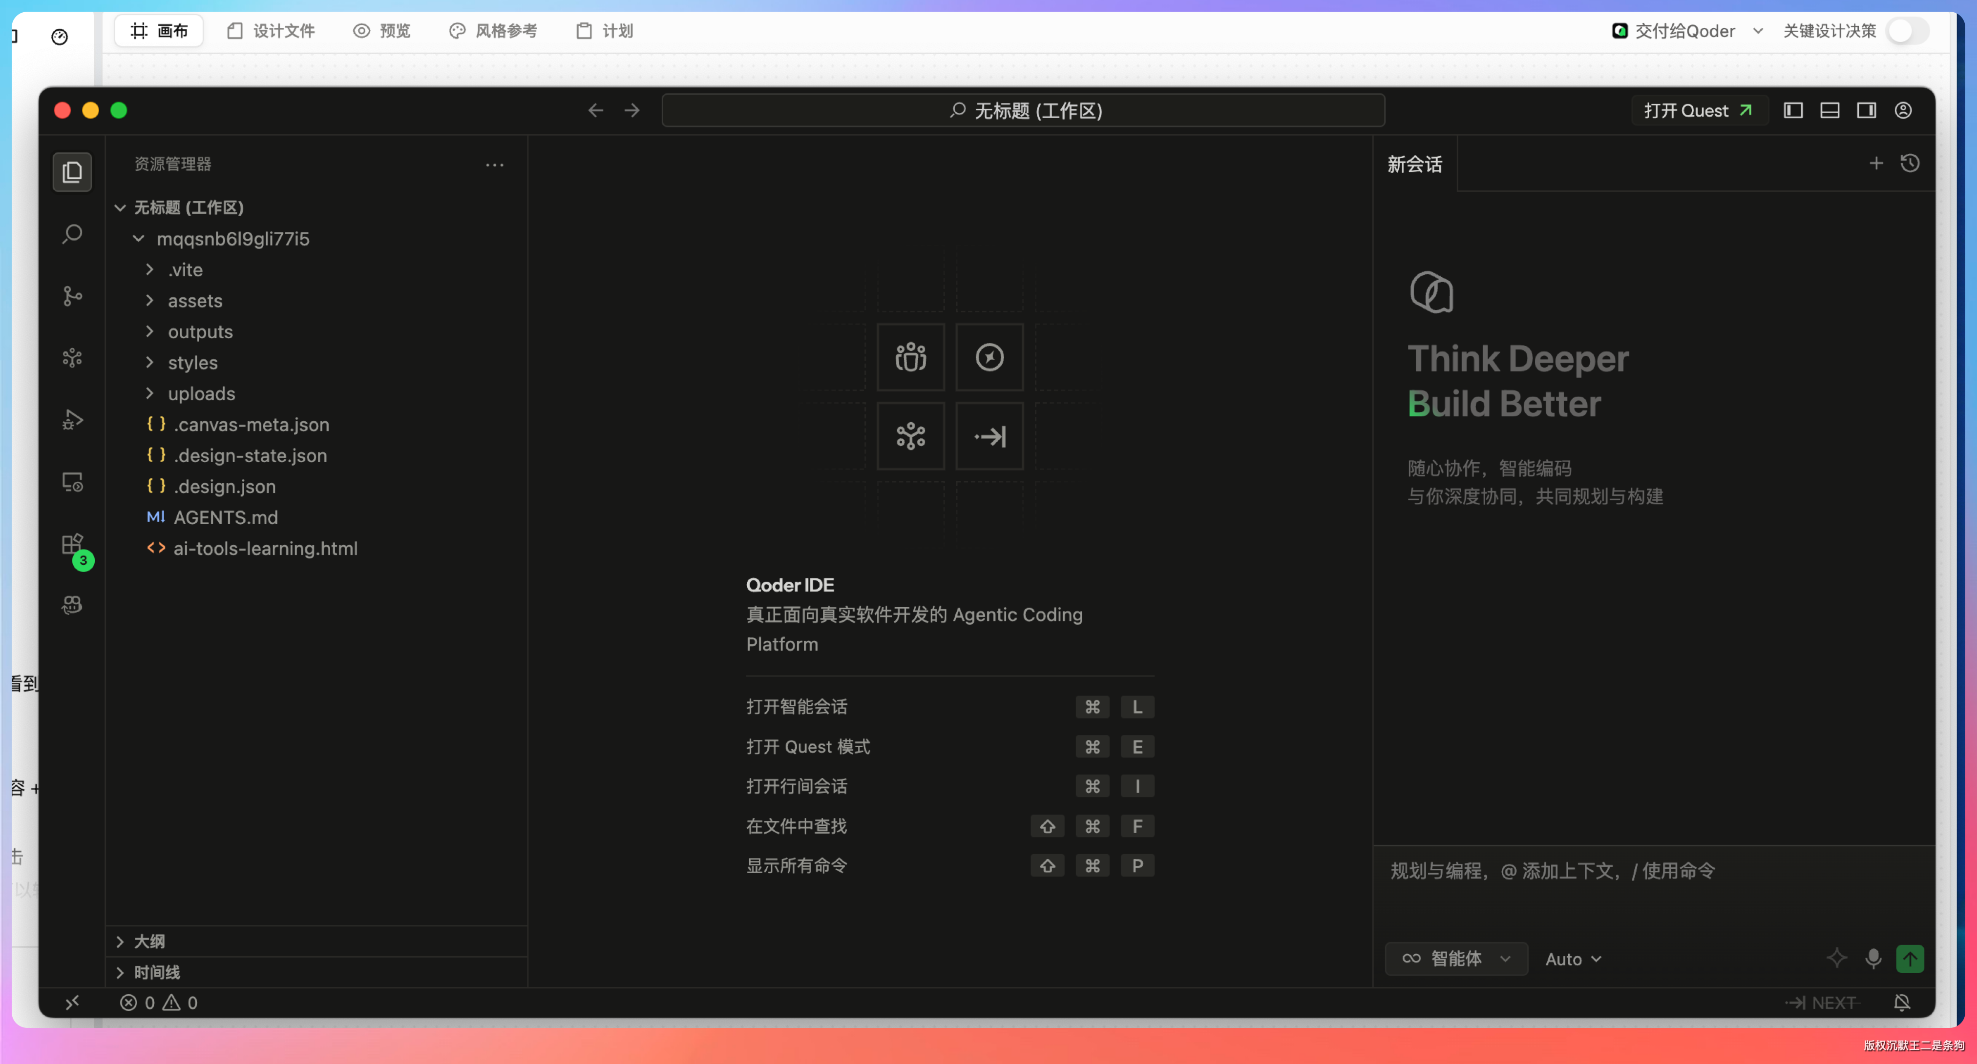Image resolution: width=1977 pixels, height=1064 pixels.
Task: Go back with the left arrow
Action: (595, 110)
